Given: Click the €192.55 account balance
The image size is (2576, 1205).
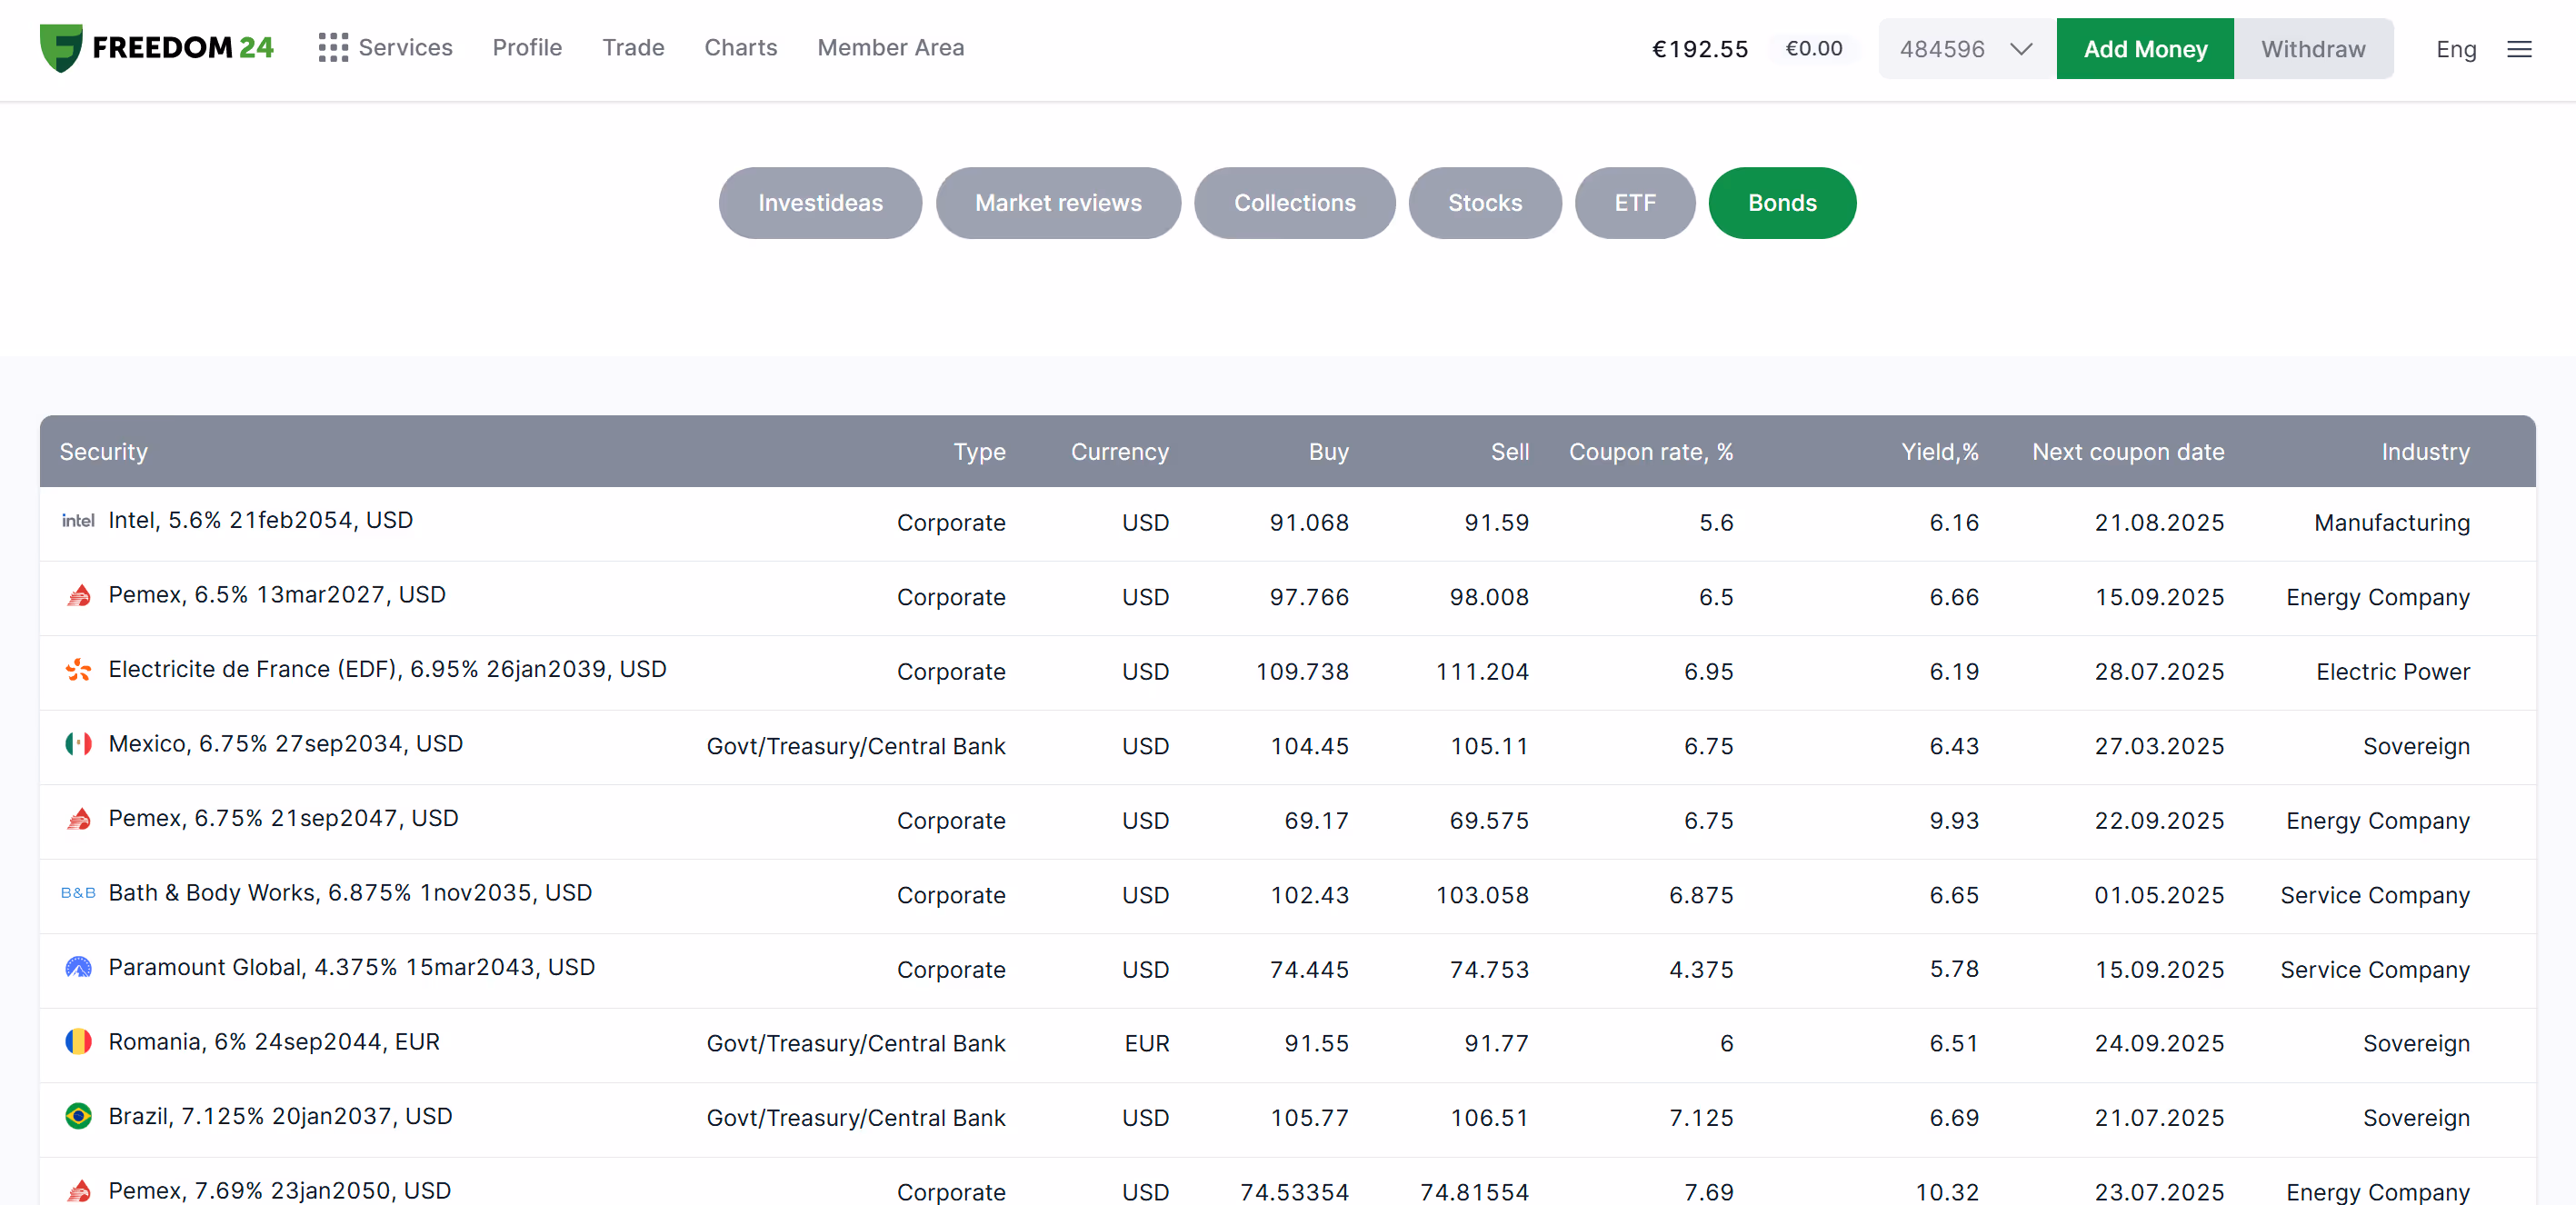Looking at the screenshot, I should [x=1699, y=49].
